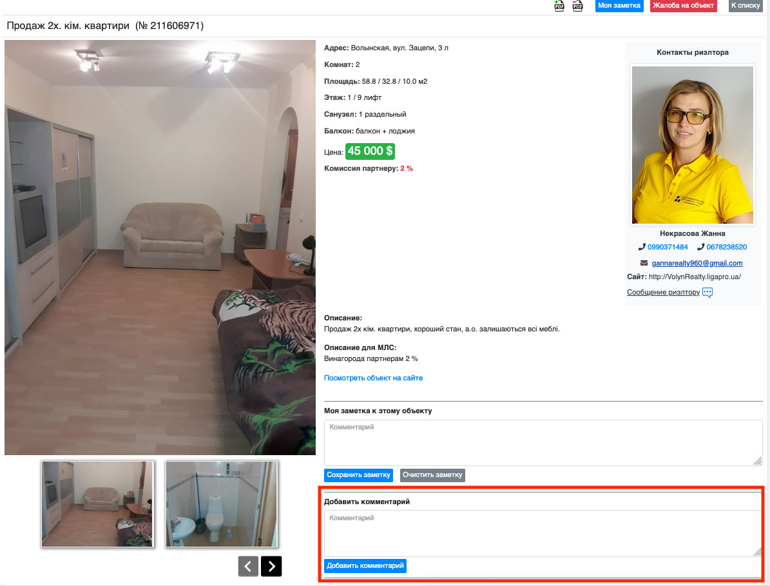Open 'Посмотреть объект на сайте' link
The height and width of the screenshot is (586, 770).
[373, 378]
